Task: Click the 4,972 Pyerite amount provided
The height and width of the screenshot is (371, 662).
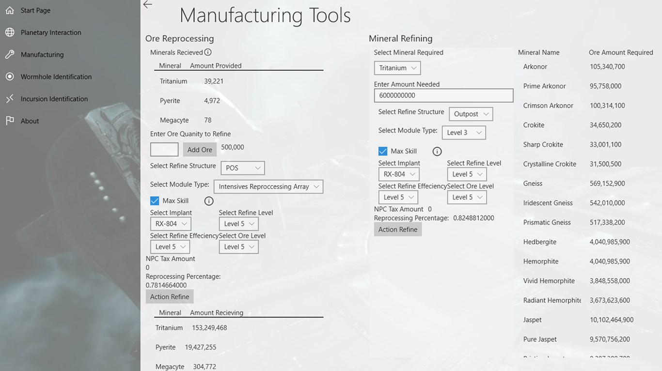Action: pos(212,101)
